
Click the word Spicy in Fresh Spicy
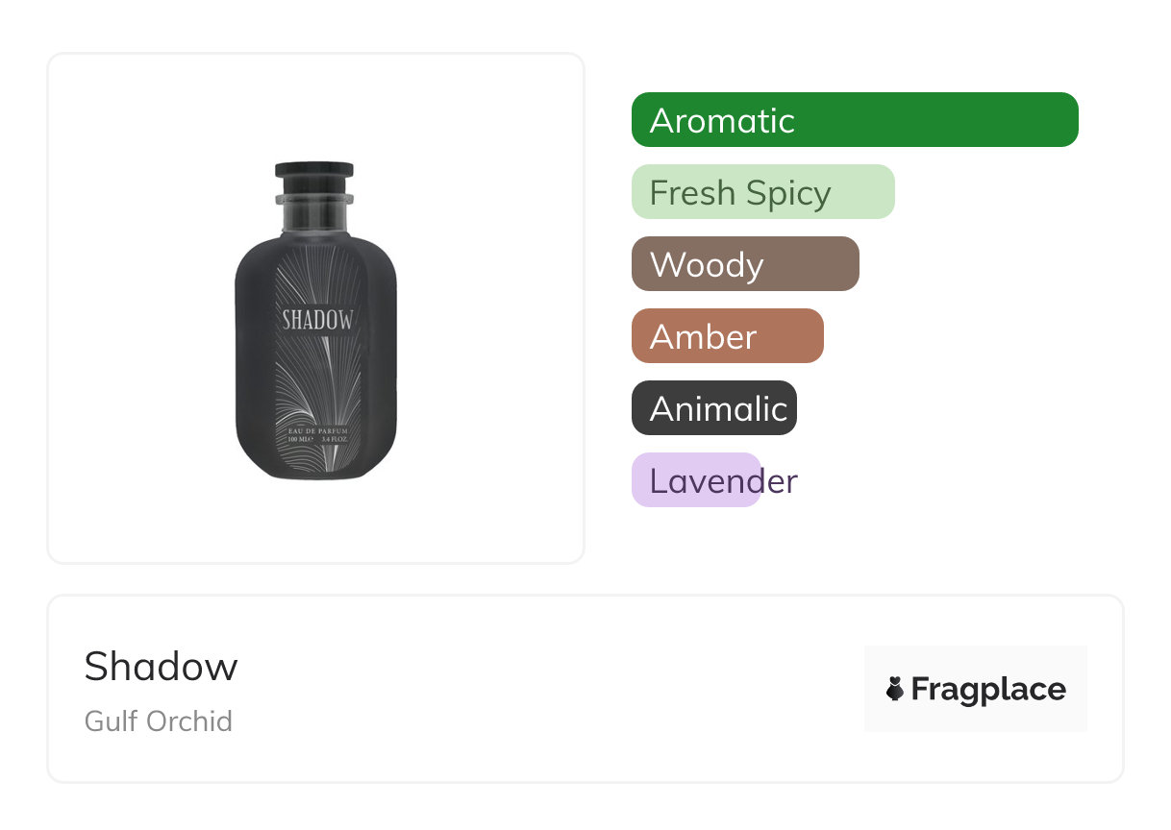click(787, 193)
